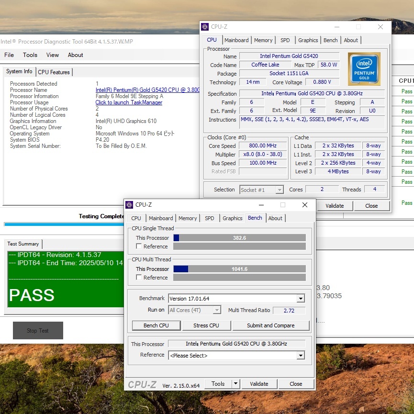This screenshot has width=414, height=414.
Task: Click the Tools button in the Bench window
Action: click(218, 384)
